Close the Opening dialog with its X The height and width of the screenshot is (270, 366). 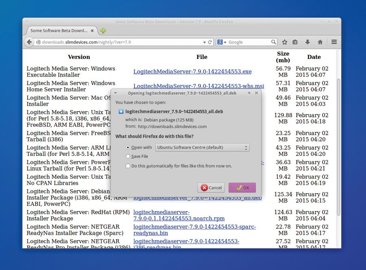point(257,93)
